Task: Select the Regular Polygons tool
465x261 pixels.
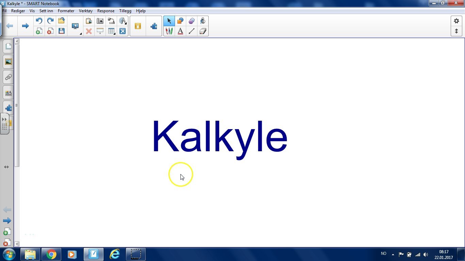Action: (x=191, y=21)
